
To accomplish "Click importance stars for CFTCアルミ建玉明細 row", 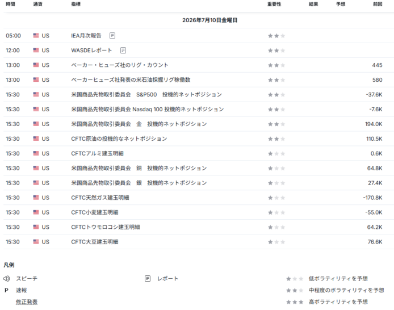I will [276, 153].
